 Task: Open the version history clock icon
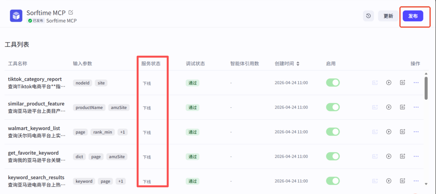[x=368, y=16]
